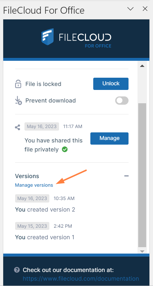Click the May 16, 2023 share date badge
Image resolution: width=153 pixels, height=286 pixels.
coord(42,126)
